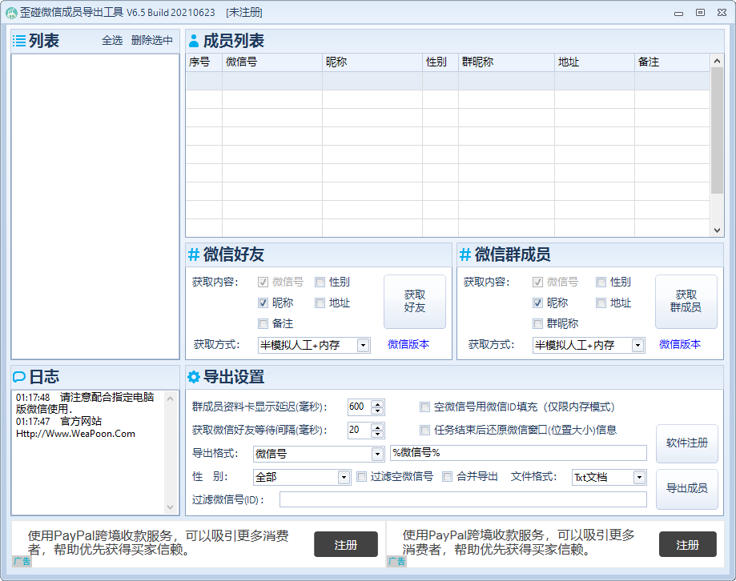Click the 备注 column header
736x581 pixels.
[x=672, y=62]
